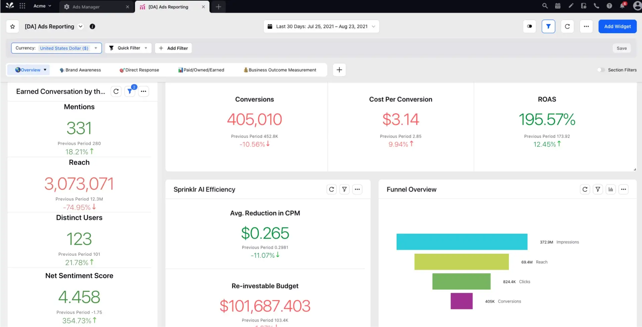Open the calendar icon in top bar
The height and width of the screenshot is (327, 642).
click(558, 6)
